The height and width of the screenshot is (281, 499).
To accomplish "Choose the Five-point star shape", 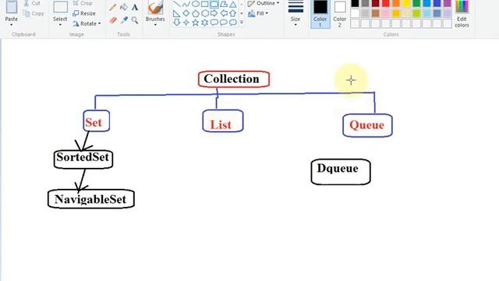I will coord(196,23).
